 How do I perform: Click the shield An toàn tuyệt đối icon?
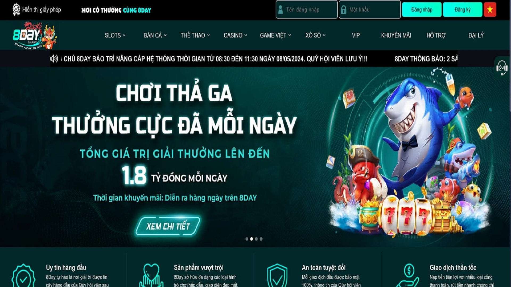[277, 276]
